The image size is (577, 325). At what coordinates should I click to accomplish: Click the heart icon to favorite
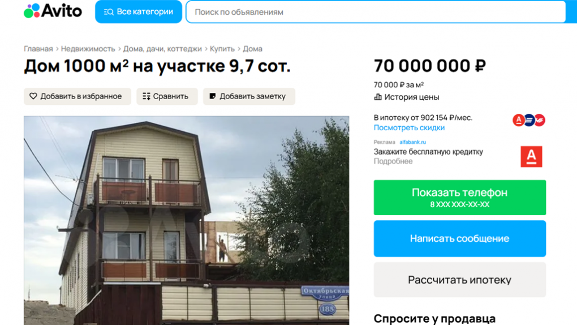coord(33,96)
